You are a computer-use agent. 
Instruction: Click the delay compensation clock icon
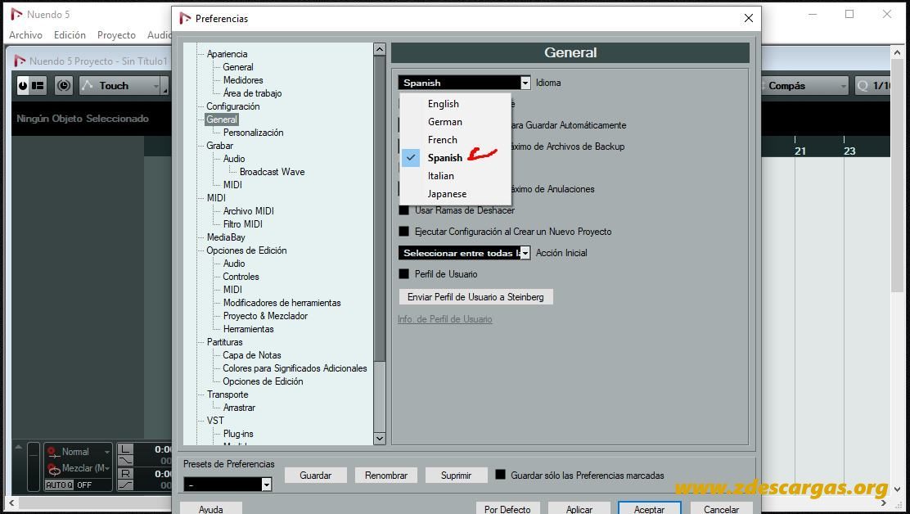click(64, 85)
